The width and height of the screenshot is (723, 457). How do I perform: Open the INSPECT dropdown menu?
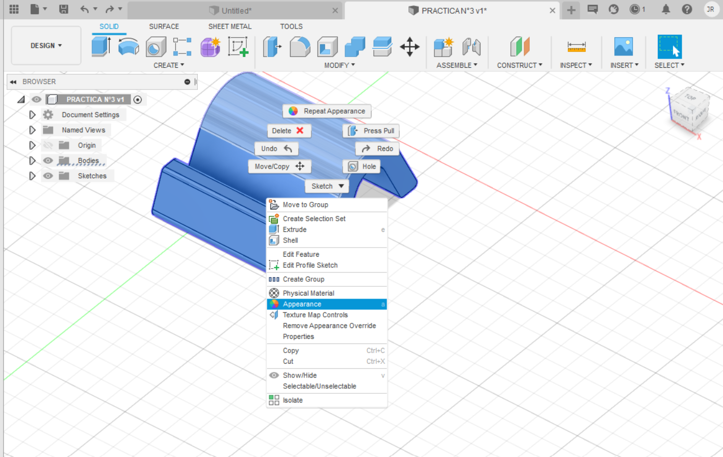(x=576, y=65)
